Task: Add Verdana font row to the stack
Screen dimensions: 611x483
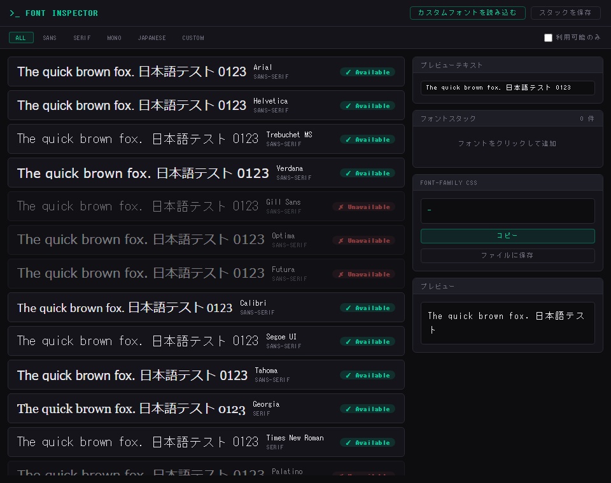Action: click(x=206, y=173)
